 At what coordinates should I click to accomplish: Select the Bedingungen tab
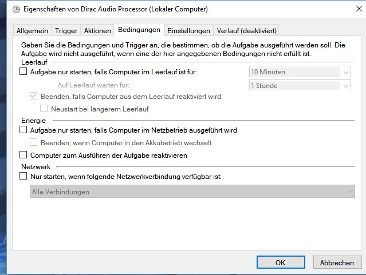pos(139,29)
